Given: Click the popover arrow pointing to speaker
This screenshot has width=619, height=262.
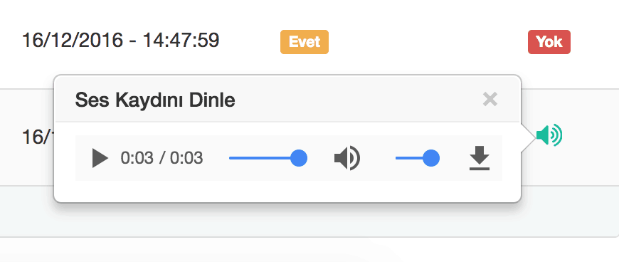Looking at the screenshot, I should pyautogui.click(x=529, y=137).
